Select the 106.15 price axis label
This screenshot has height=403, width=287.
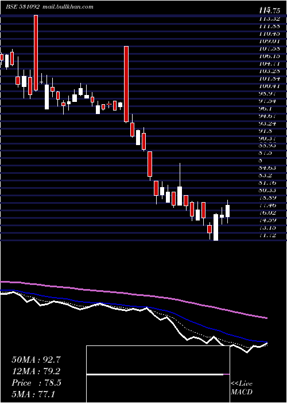(x=268, y=56)
